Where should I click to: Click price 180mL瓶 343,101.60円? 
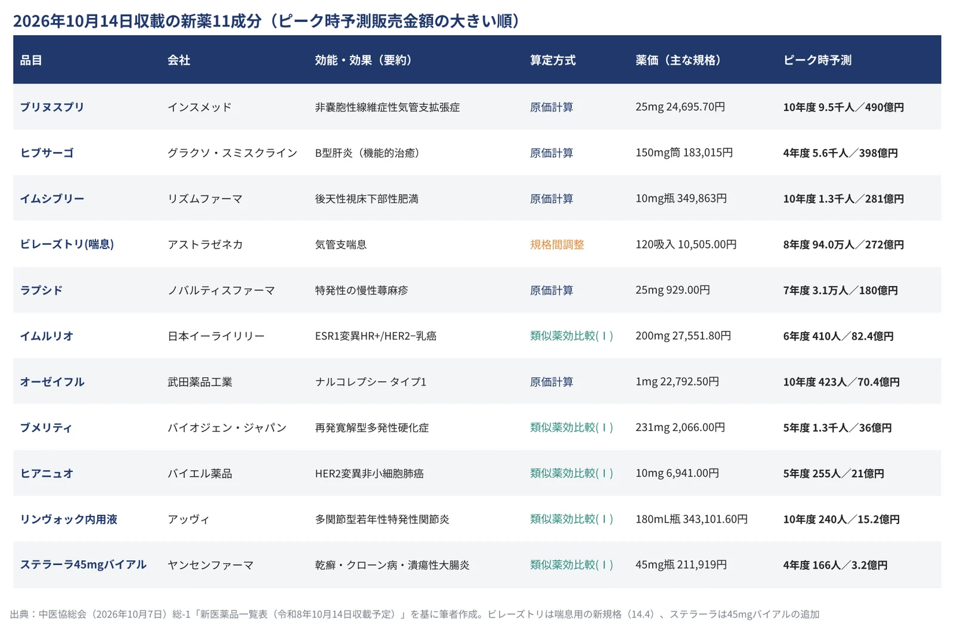point(691,519)
